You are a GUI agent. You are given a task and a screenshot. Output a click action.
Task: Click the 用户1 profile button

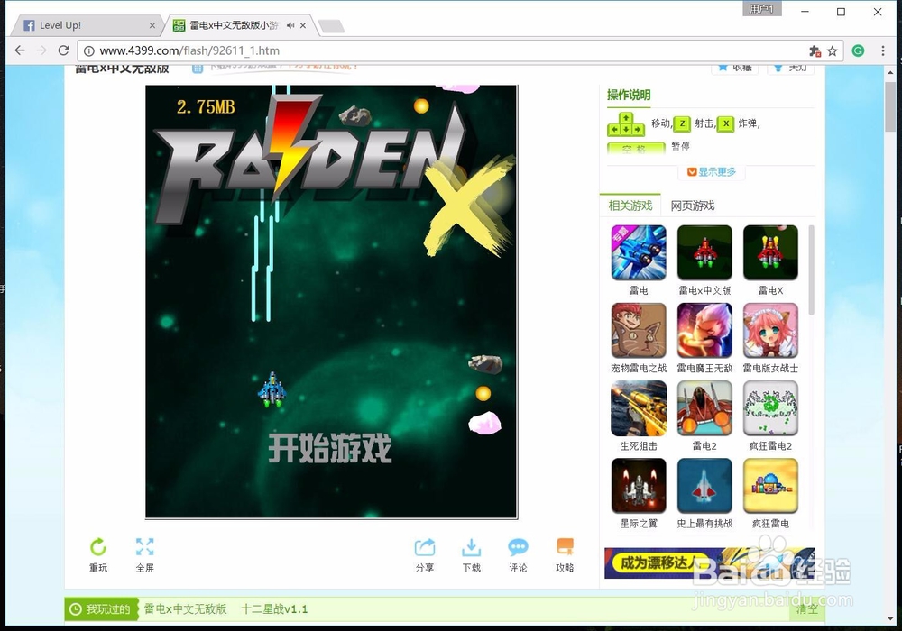point(761,9)
